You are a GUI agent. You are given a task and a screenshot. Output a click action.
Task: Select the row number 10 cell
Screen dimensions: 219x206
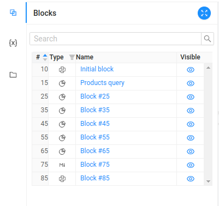40,70
